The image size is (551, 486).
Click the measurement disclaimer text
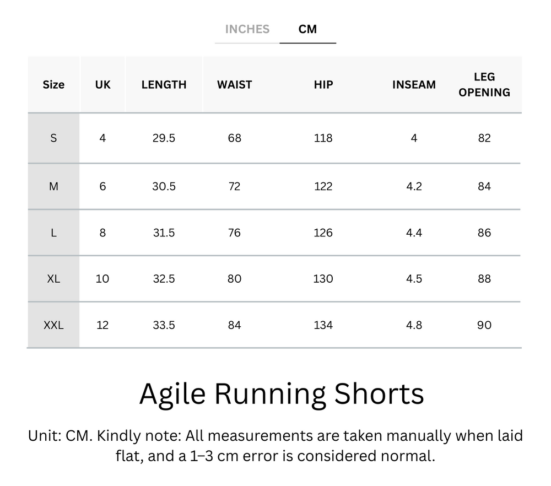275,447
